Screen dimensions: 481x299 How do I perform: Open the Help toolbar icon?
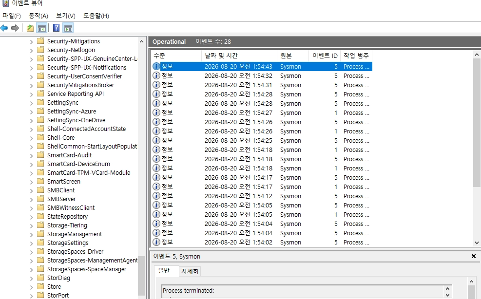click(x=57, y=28)
